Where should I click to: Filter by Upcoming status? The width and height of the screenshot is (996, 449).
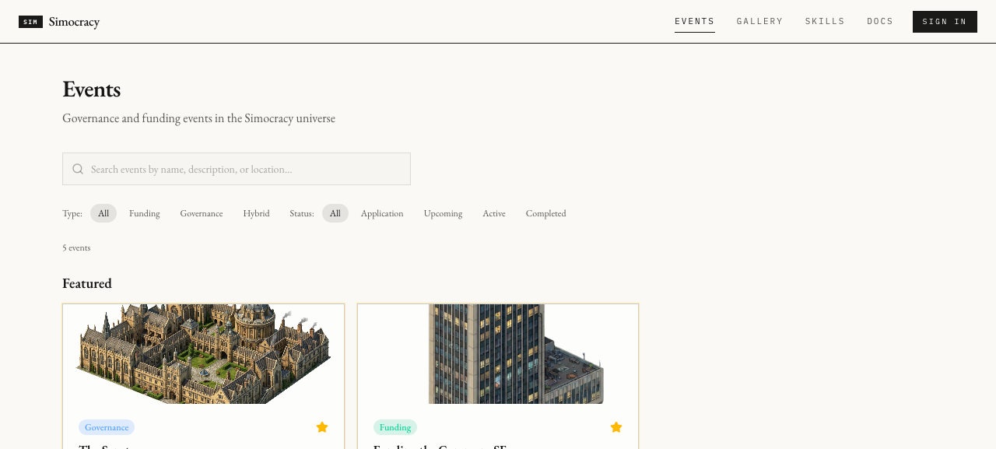coord(443,213)
